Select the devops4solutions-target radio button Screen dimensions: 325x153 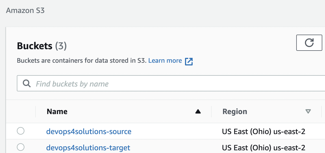point(21,147)
